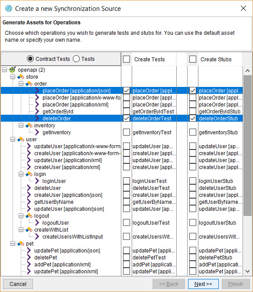Click the getOrderByIdTest name cell

coord(154,112)
